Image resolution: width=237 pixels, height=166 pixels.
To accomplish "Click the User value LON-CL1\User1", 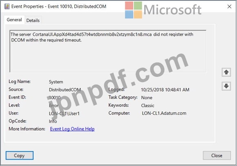I will [x=64, y=113].
